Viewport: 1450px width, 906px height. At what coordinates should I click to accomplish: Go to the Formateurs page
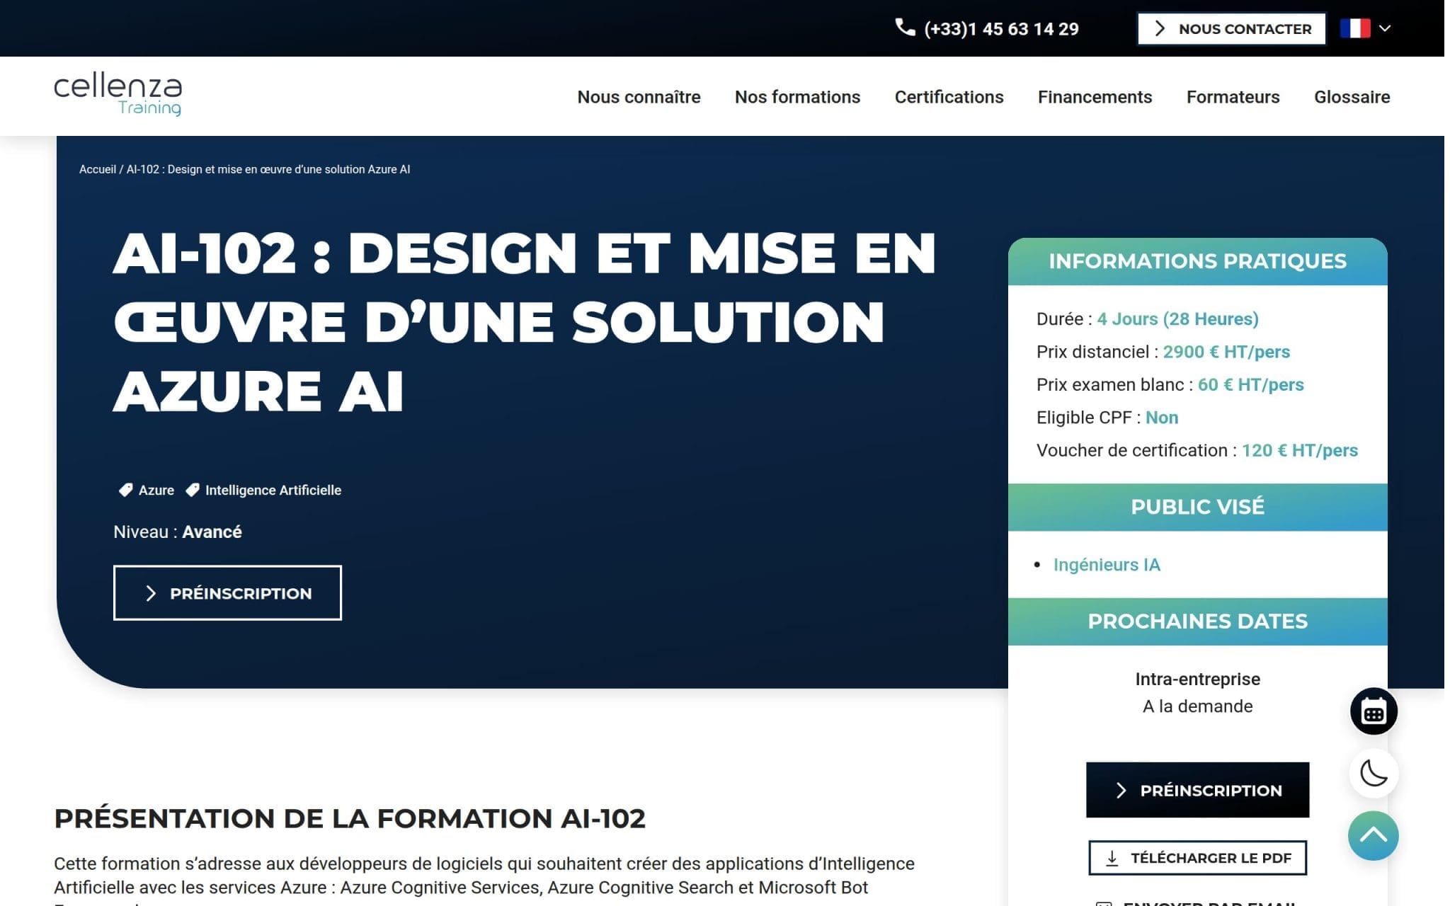tap(1233, 97)
